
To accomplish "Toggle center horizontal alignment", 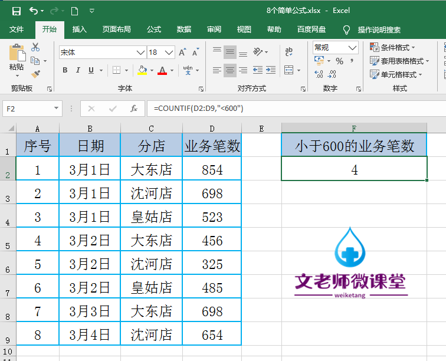I will 230,70.
